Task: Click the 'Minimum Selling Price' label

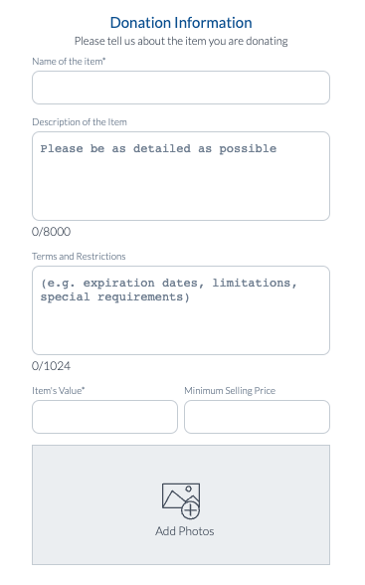Action: tap(230, 391)
